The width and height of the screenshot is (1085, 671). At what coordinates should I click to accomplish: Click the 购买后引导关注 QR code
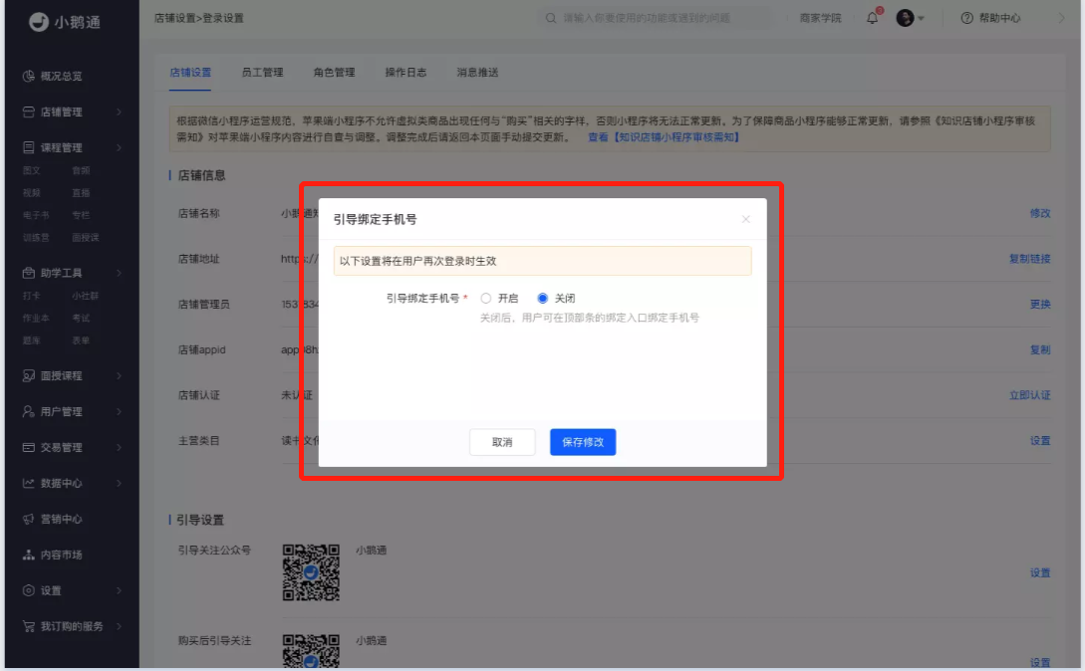tap(311, 651)
